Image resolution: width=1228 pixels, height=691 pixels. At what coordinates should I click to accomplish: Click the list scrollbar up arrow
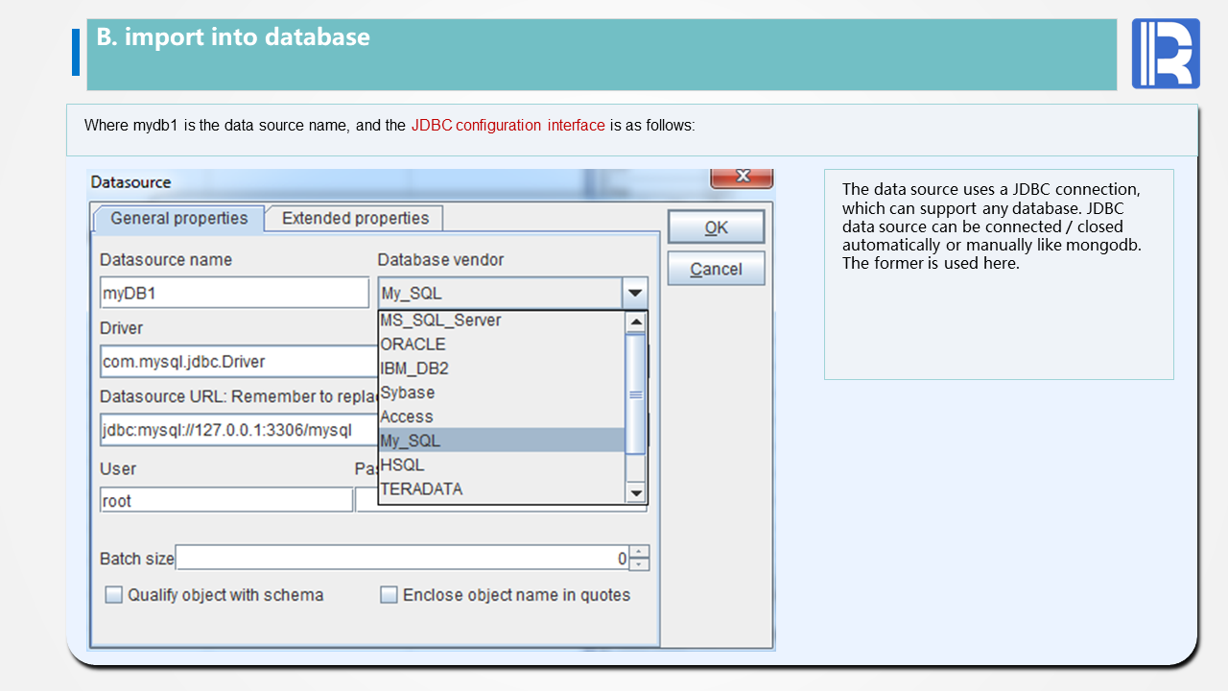(635, 322)
